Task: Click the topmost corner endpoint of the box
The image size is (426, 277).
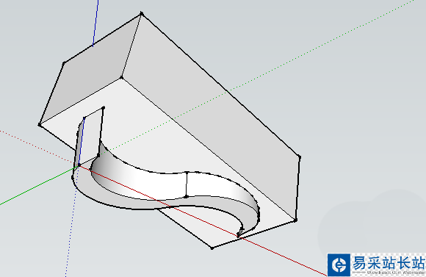Action: click(x=141, y=13)
